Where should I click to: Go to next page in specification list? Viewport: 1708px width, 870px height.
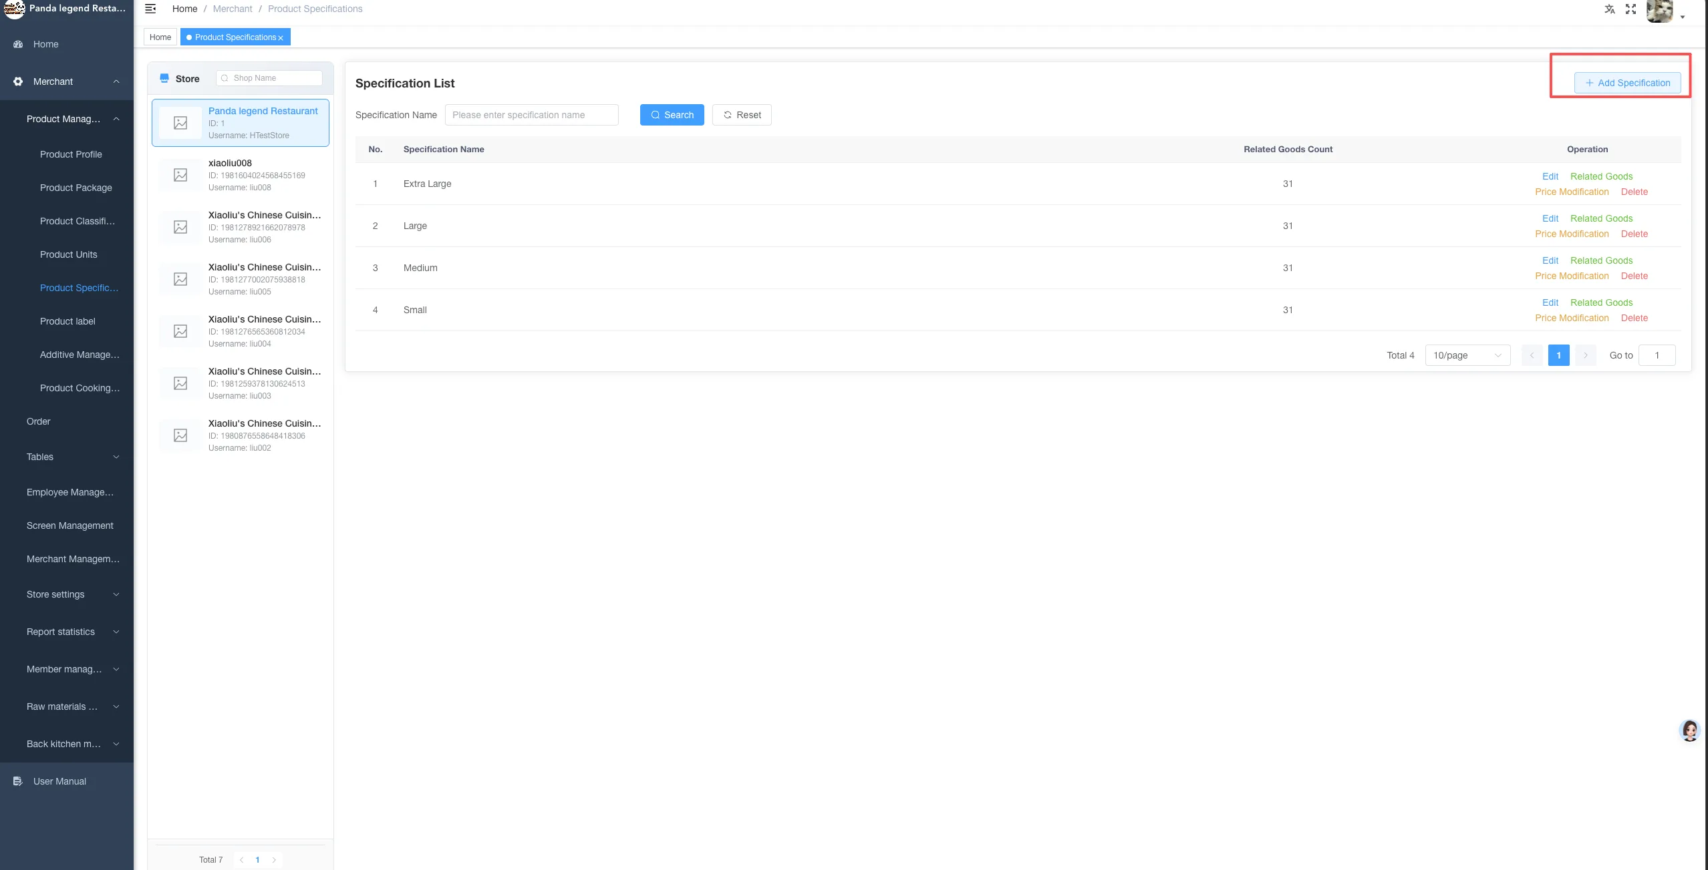click(x=1586, y=355)
